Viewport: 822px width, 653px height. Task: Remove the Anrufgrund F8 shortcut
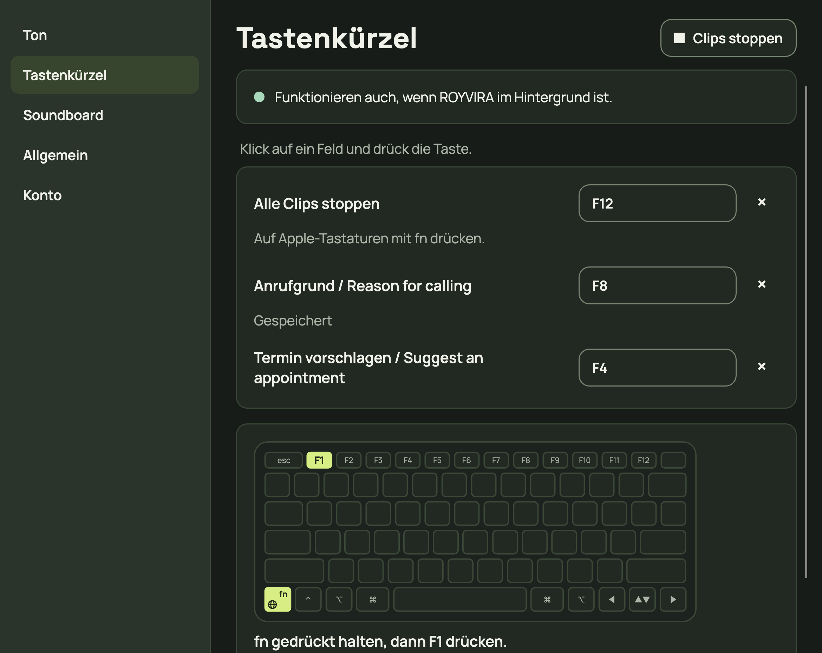coord(761,285)
